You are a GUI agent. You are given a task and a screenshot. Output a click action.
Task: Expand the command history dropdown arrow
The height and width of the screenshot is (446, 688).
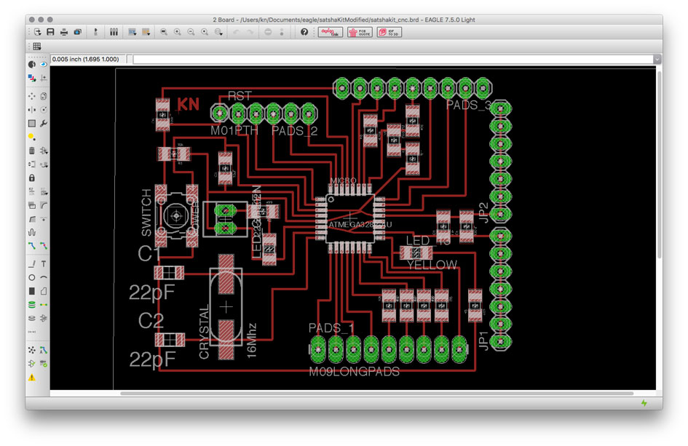pos(657,59)
